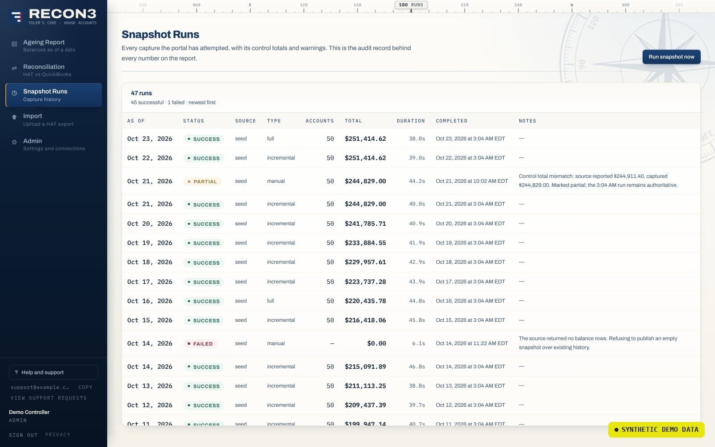Click the Admin gear icon
715x447 pixels.
[x=14, y=142]
